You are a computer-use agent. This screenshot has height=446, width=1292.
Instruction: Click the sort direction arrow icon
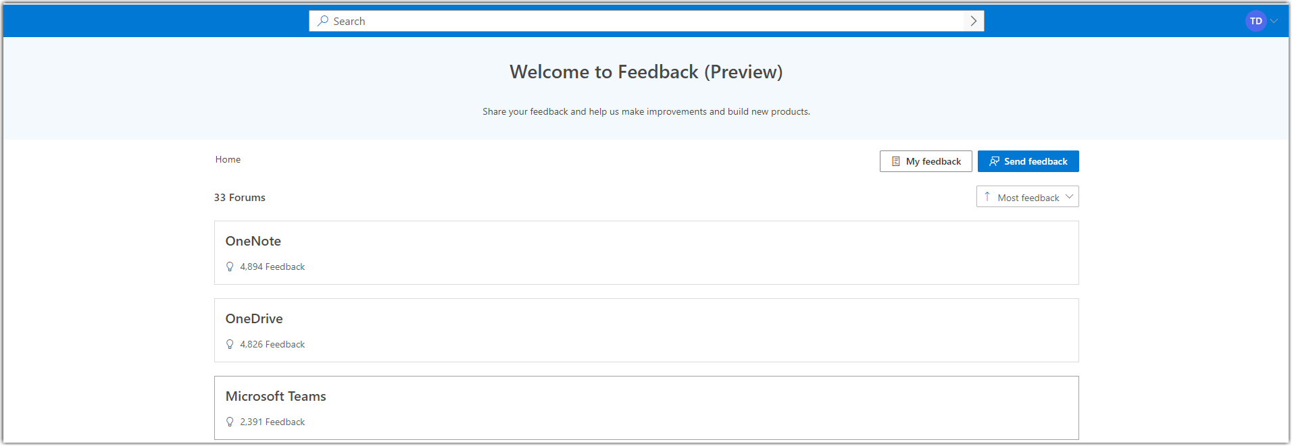click(x=987, y=196)
